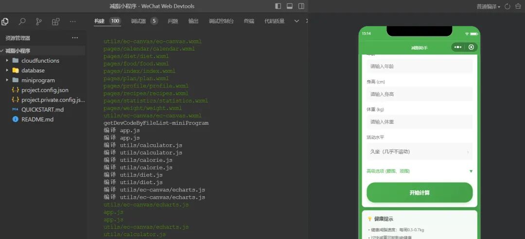
Task: Click the 5 badge on the debugger tab
Action: click(x=154, y=21)
